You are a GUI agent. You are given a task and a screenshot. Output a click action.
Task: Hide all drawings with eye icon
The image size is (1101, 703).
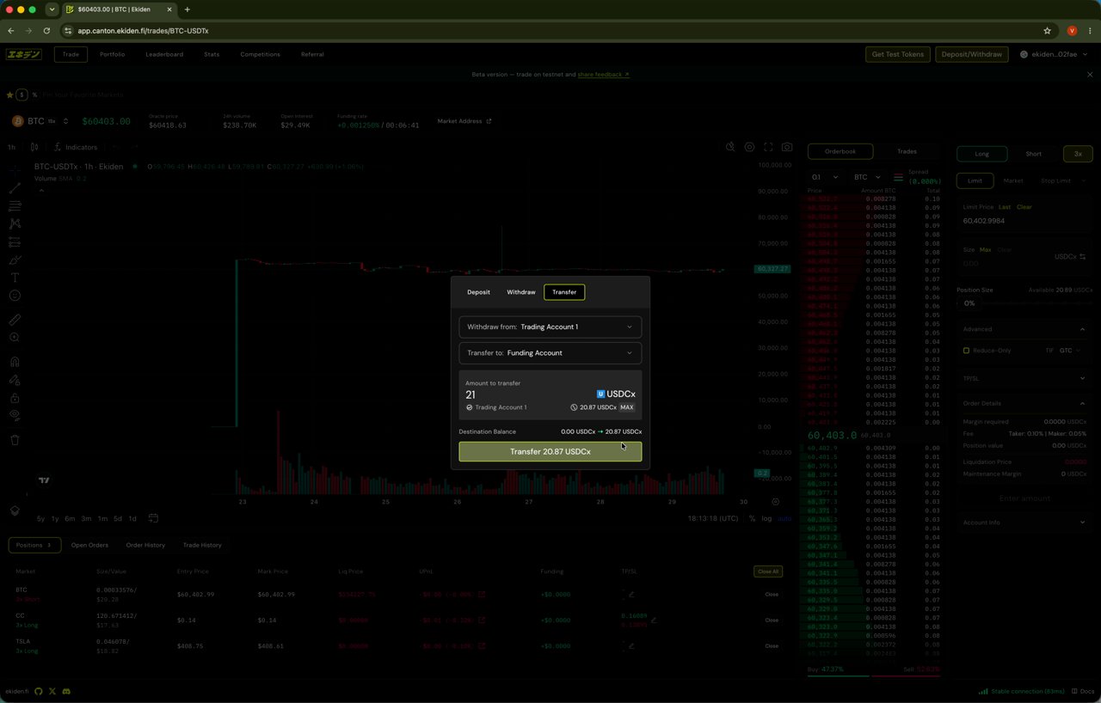pos(15,416)
